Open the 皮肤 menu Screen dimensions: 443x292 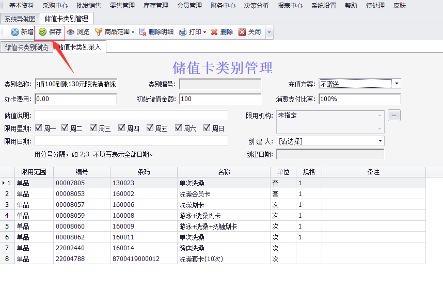tap(400, 5)
